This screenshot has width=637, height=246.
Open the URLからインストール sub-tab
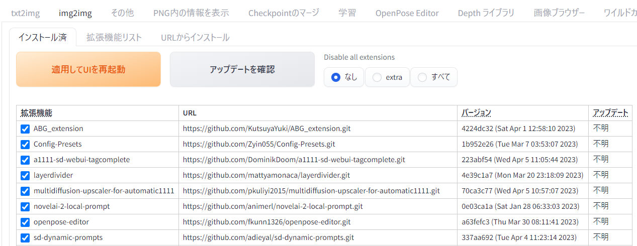pyautogui.click(x=196, y=37)
